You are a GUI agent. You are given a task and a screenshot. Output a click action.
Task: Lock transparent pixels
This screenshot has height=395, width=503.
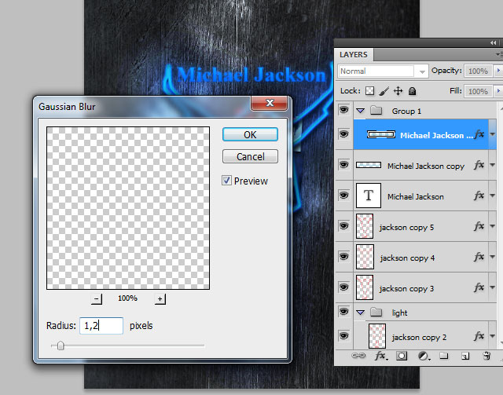[x=369, y=91]
